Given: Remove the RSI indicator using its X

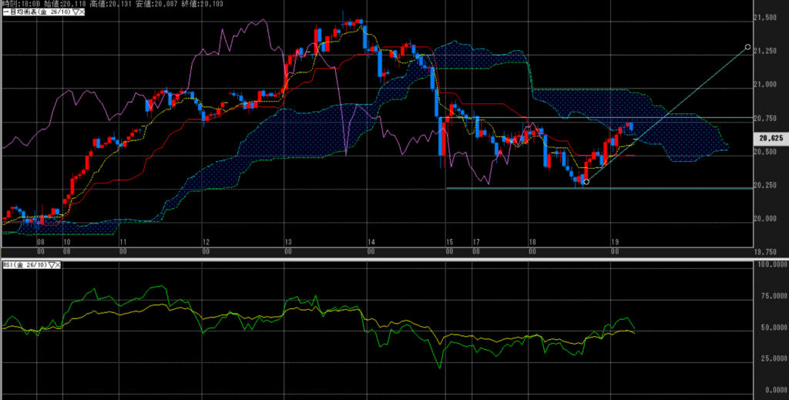Looking at the screenshot, I should [59, 265].
